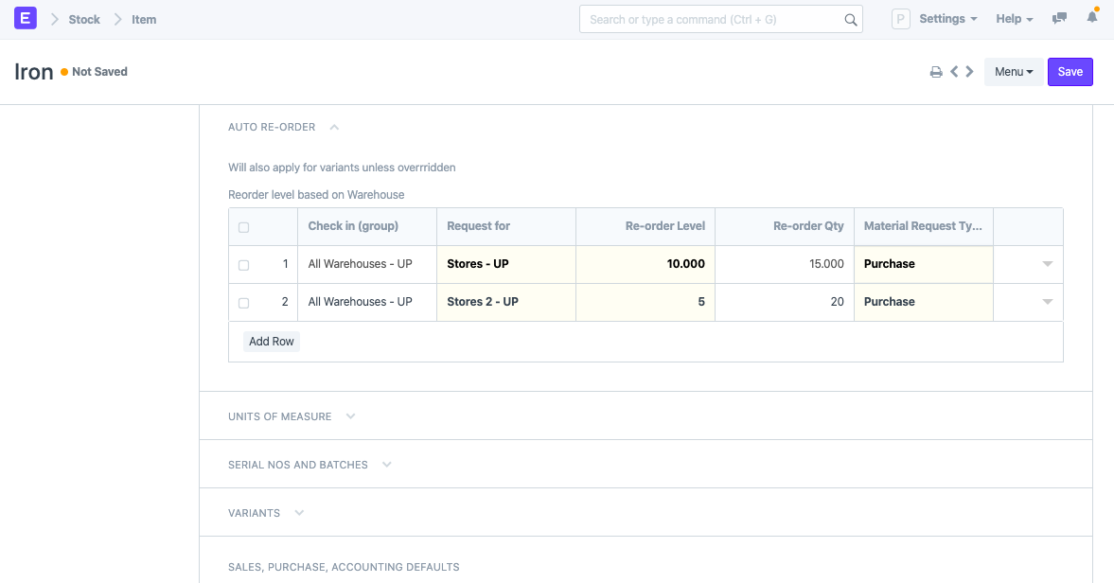The height and width of the screenshot is (583, 1114).
Task: Open the chat messages icon
Action: (1059, 19)
